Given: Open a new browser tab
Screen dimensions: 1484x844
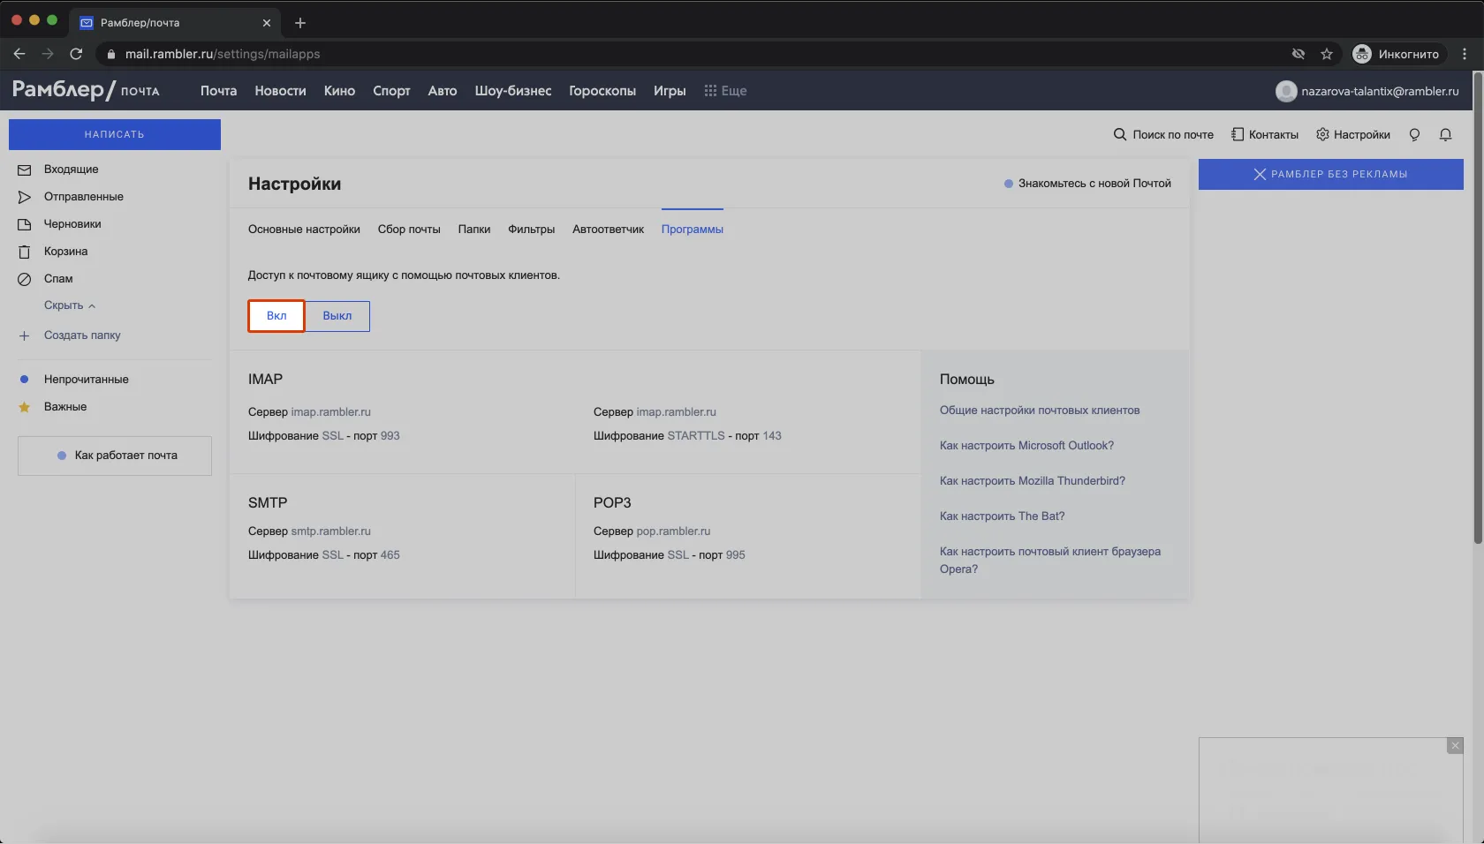Looking at the screenshot, I should (300, 23).
